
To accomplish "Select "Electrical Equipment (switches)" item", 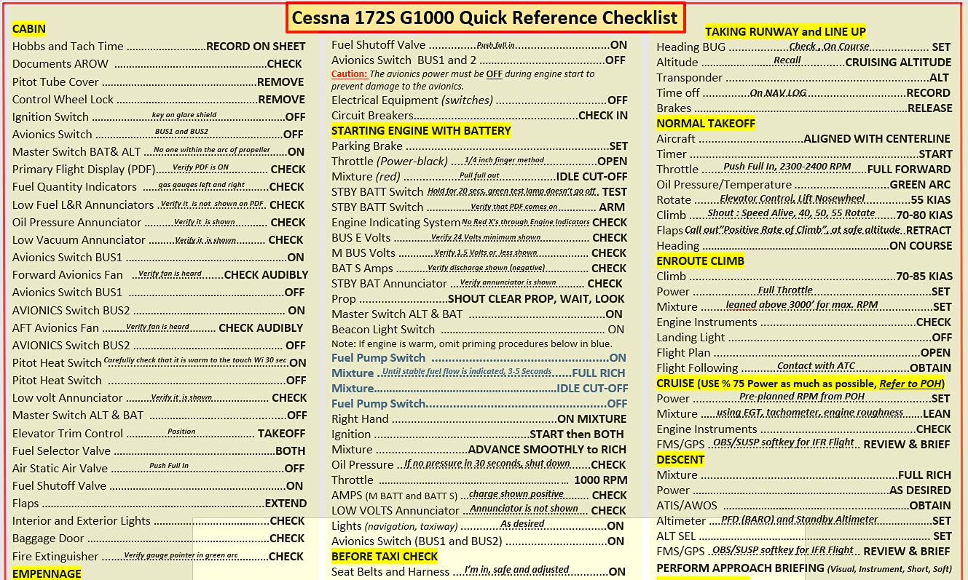I will pos(479,100).
